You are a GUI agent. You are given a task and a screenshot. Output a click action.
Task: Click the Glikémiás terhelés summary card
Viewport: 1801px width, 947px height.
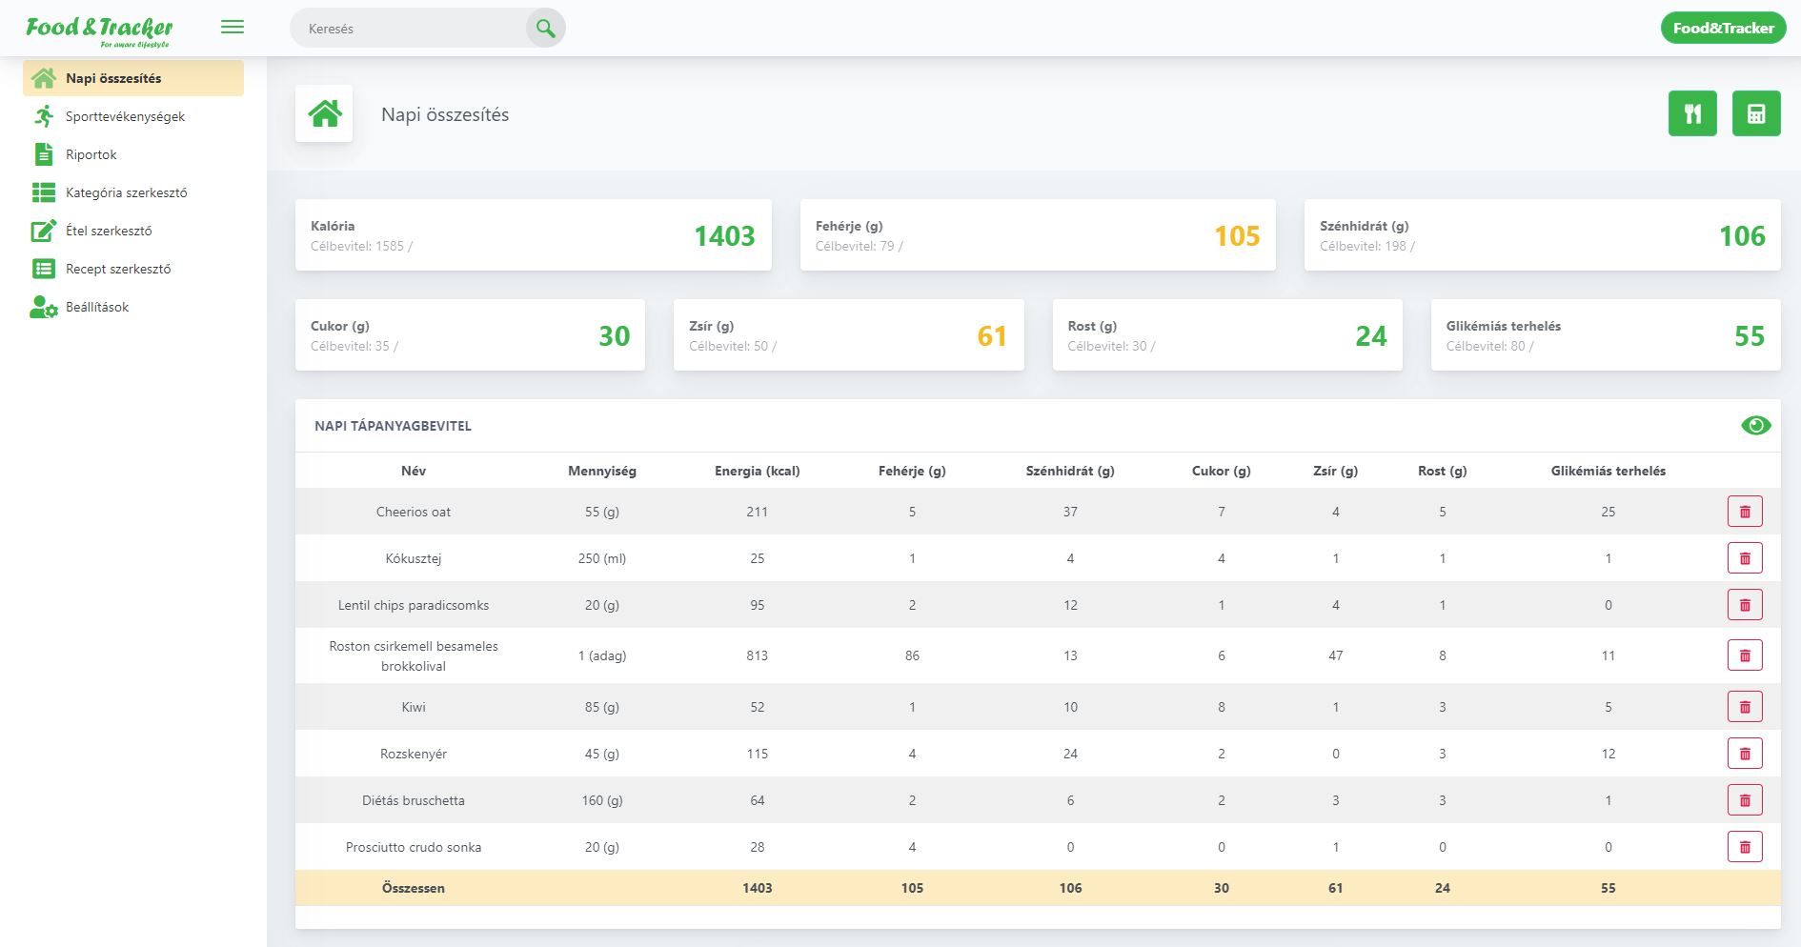[x=1606, y=334]
